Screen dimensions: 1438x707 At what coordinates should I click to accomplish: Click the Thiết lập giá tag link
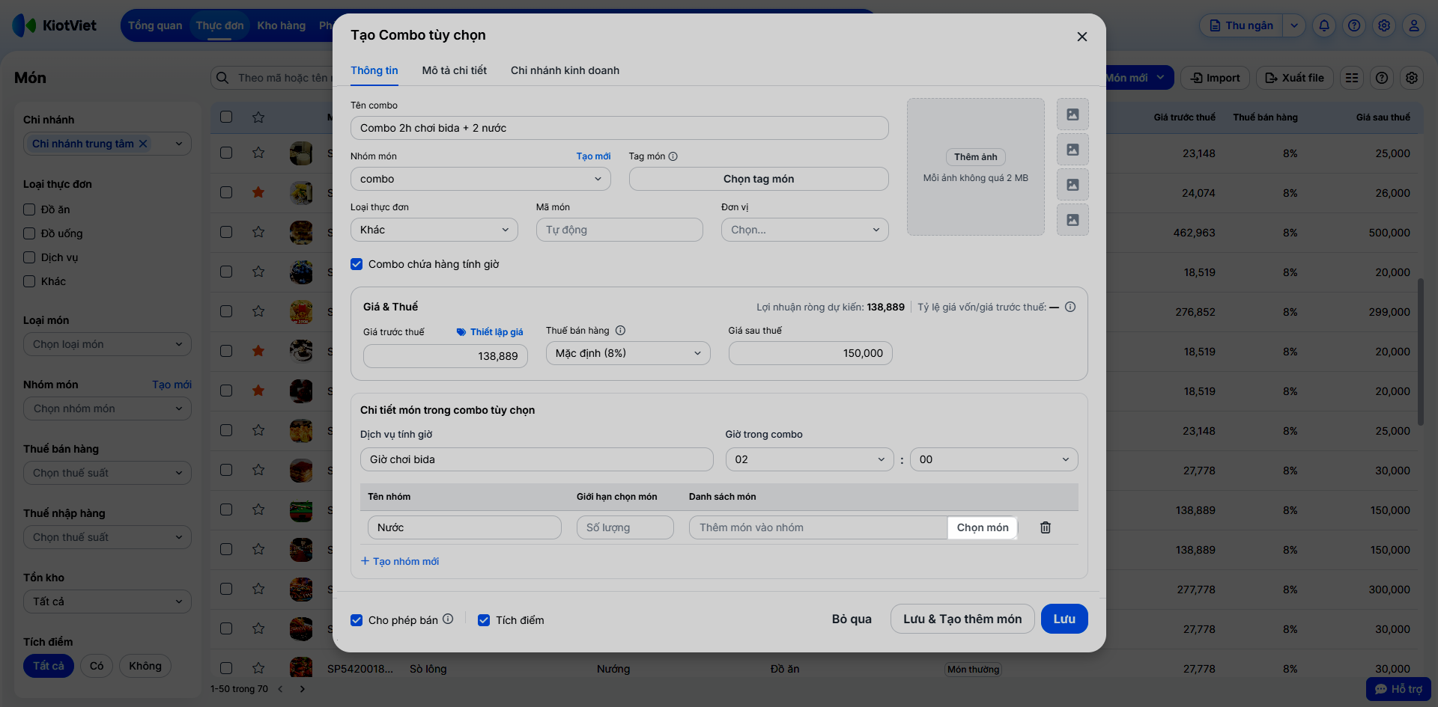tap(490, 332)
